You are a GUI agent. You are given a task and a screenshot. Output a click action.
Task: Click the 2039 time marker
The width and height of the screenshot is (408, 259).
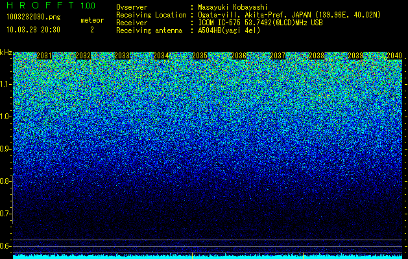coord(355,56)
